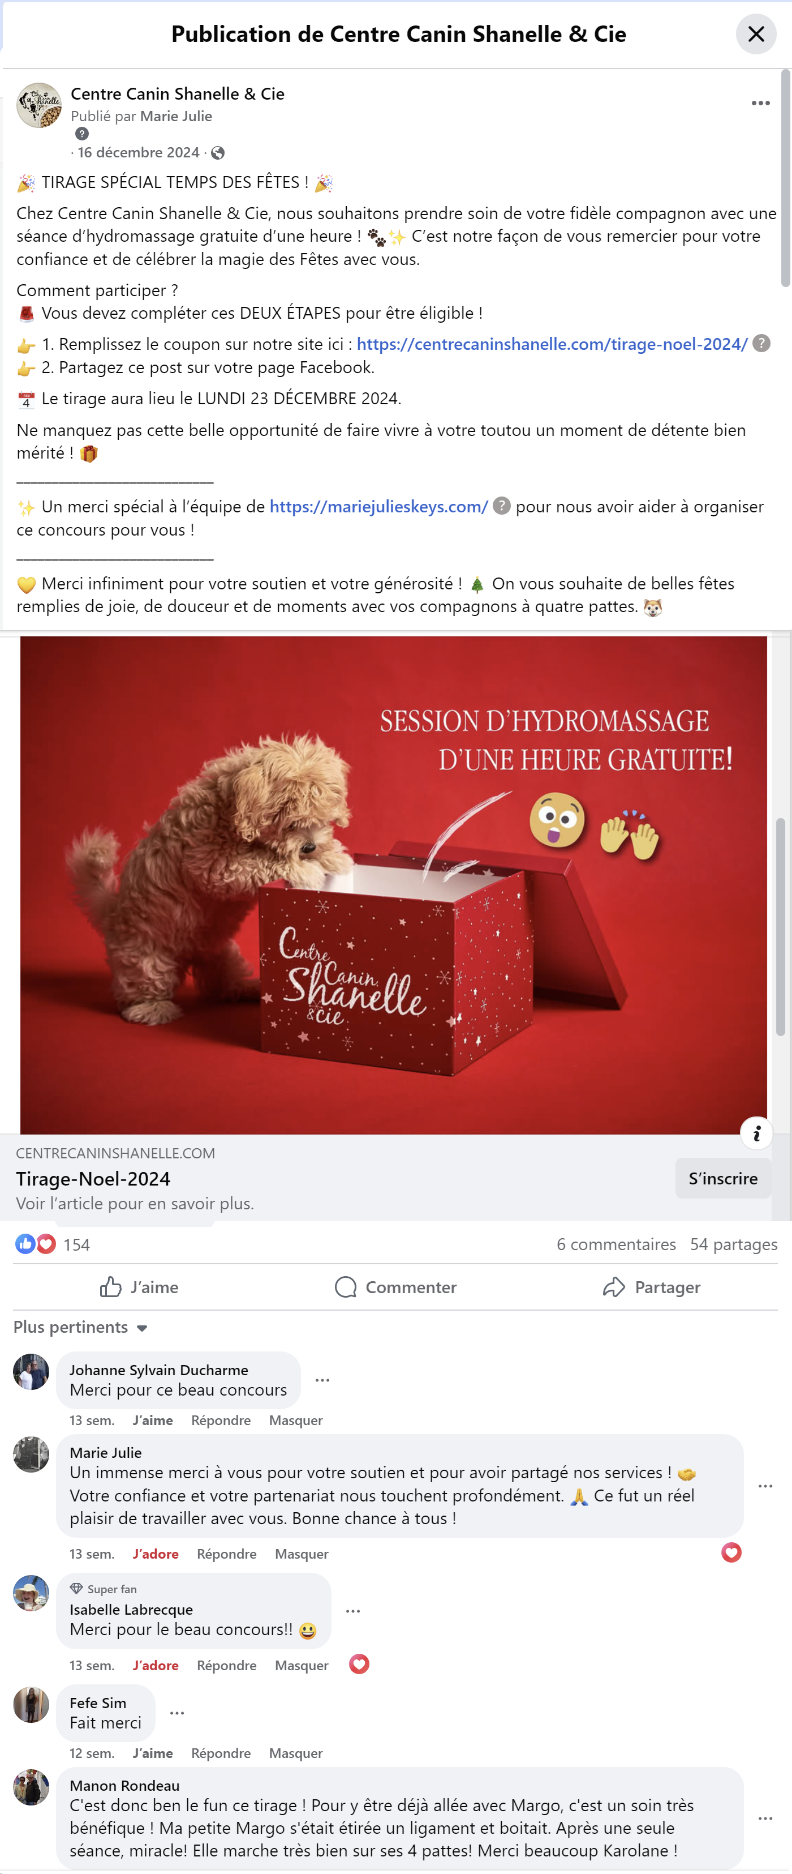
Task: Toggle J'aime on Fefe Sim's comment
Action: coord(153,1752)
